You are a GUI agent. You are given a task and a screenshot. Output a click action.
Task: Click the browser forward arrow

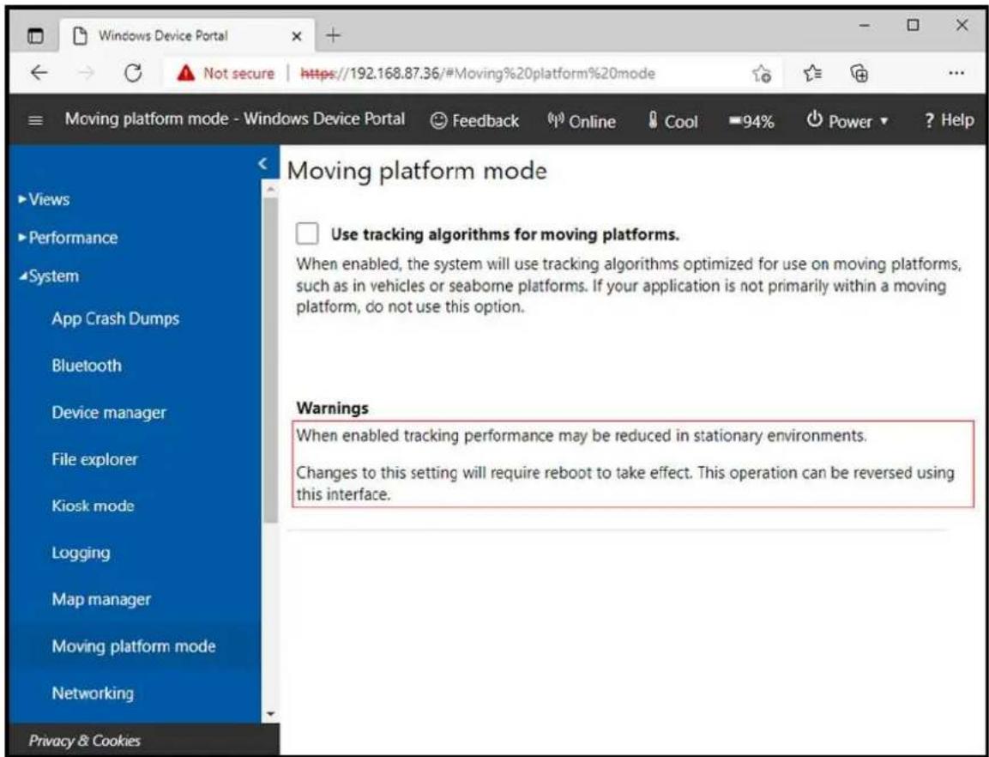pos(87,73)
